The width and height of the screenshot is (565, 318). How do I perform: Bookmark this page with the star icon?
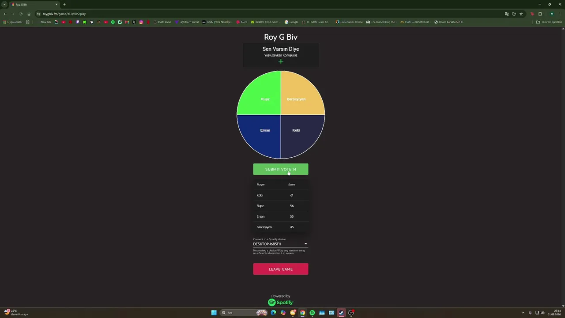pyautogui.click(x=521, y=14)
